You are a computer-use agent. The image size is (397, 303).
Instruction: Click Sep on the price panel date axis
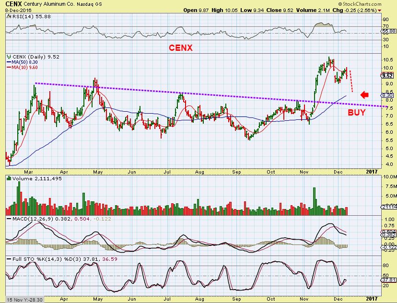(x=236, y=172)
